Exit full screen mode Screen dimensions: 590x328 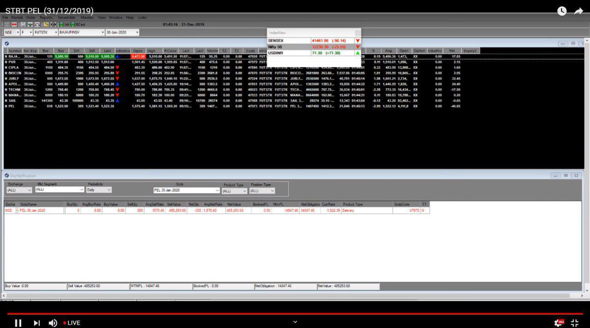[574, 323]
